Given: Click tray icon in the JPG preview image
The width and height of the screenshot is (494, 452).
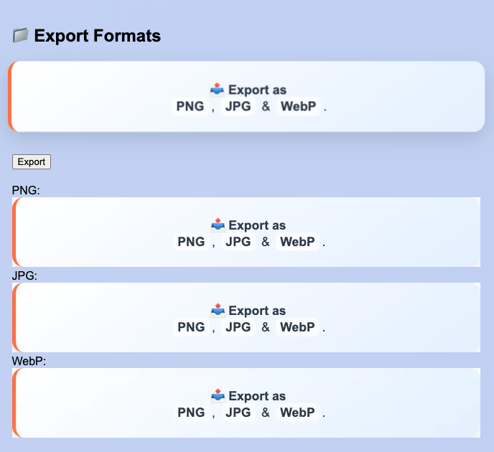Looking at the screenshot, I should point(218,311).
